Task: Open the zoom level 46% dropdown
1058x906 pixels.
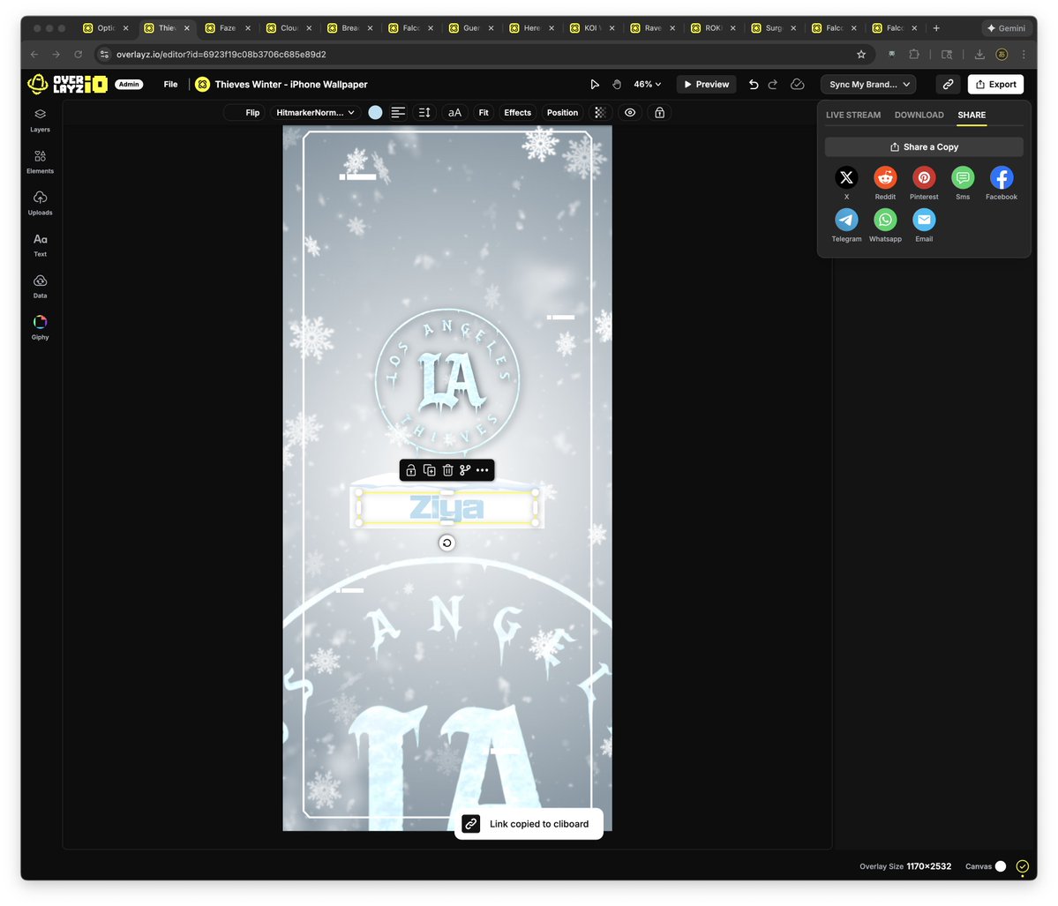Action: click(647, 85)
